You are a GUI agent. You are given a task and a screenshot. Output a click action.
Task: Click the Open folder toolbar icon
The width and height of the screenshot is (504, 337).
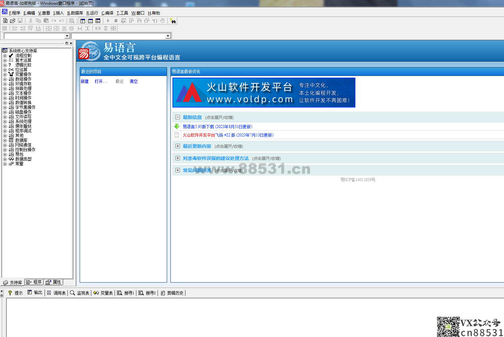coord(13,21)
